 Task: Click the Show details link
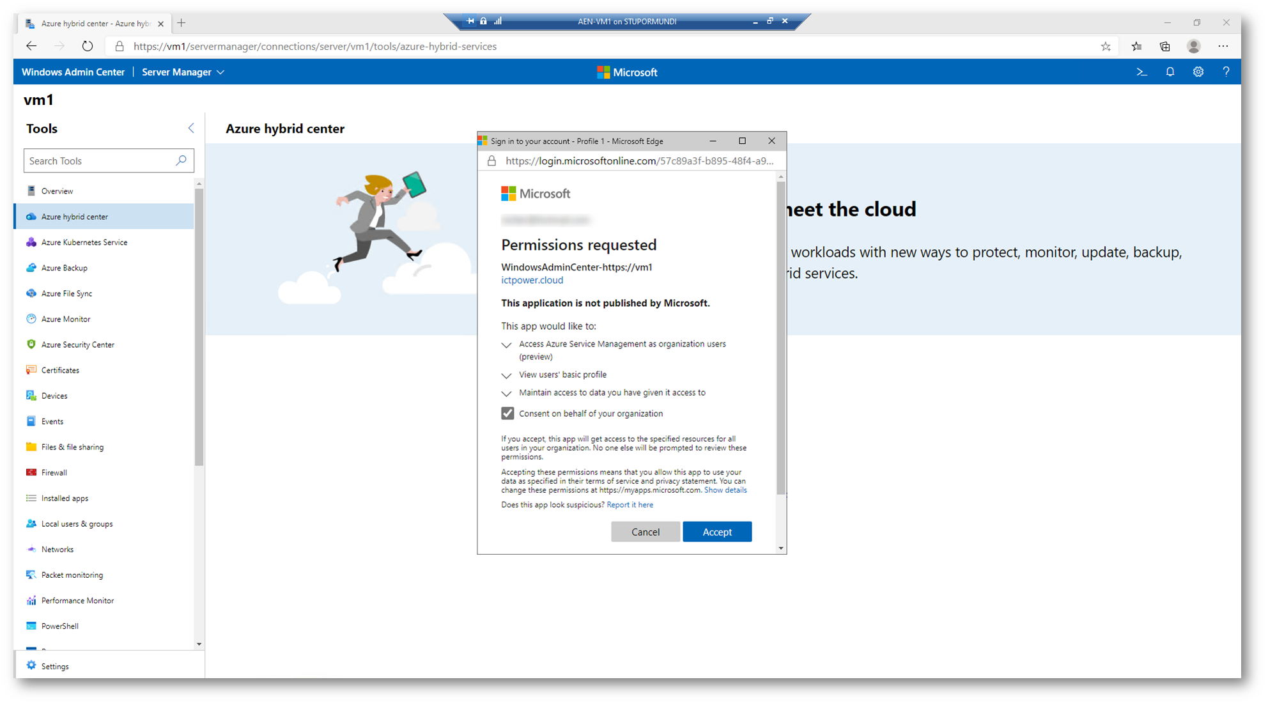725,490
